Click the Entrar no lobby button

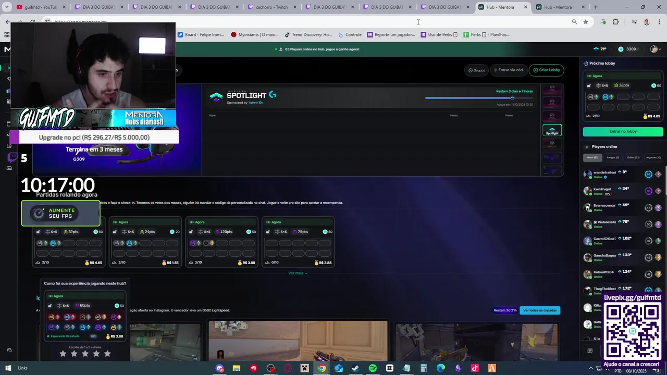[623, 131]
